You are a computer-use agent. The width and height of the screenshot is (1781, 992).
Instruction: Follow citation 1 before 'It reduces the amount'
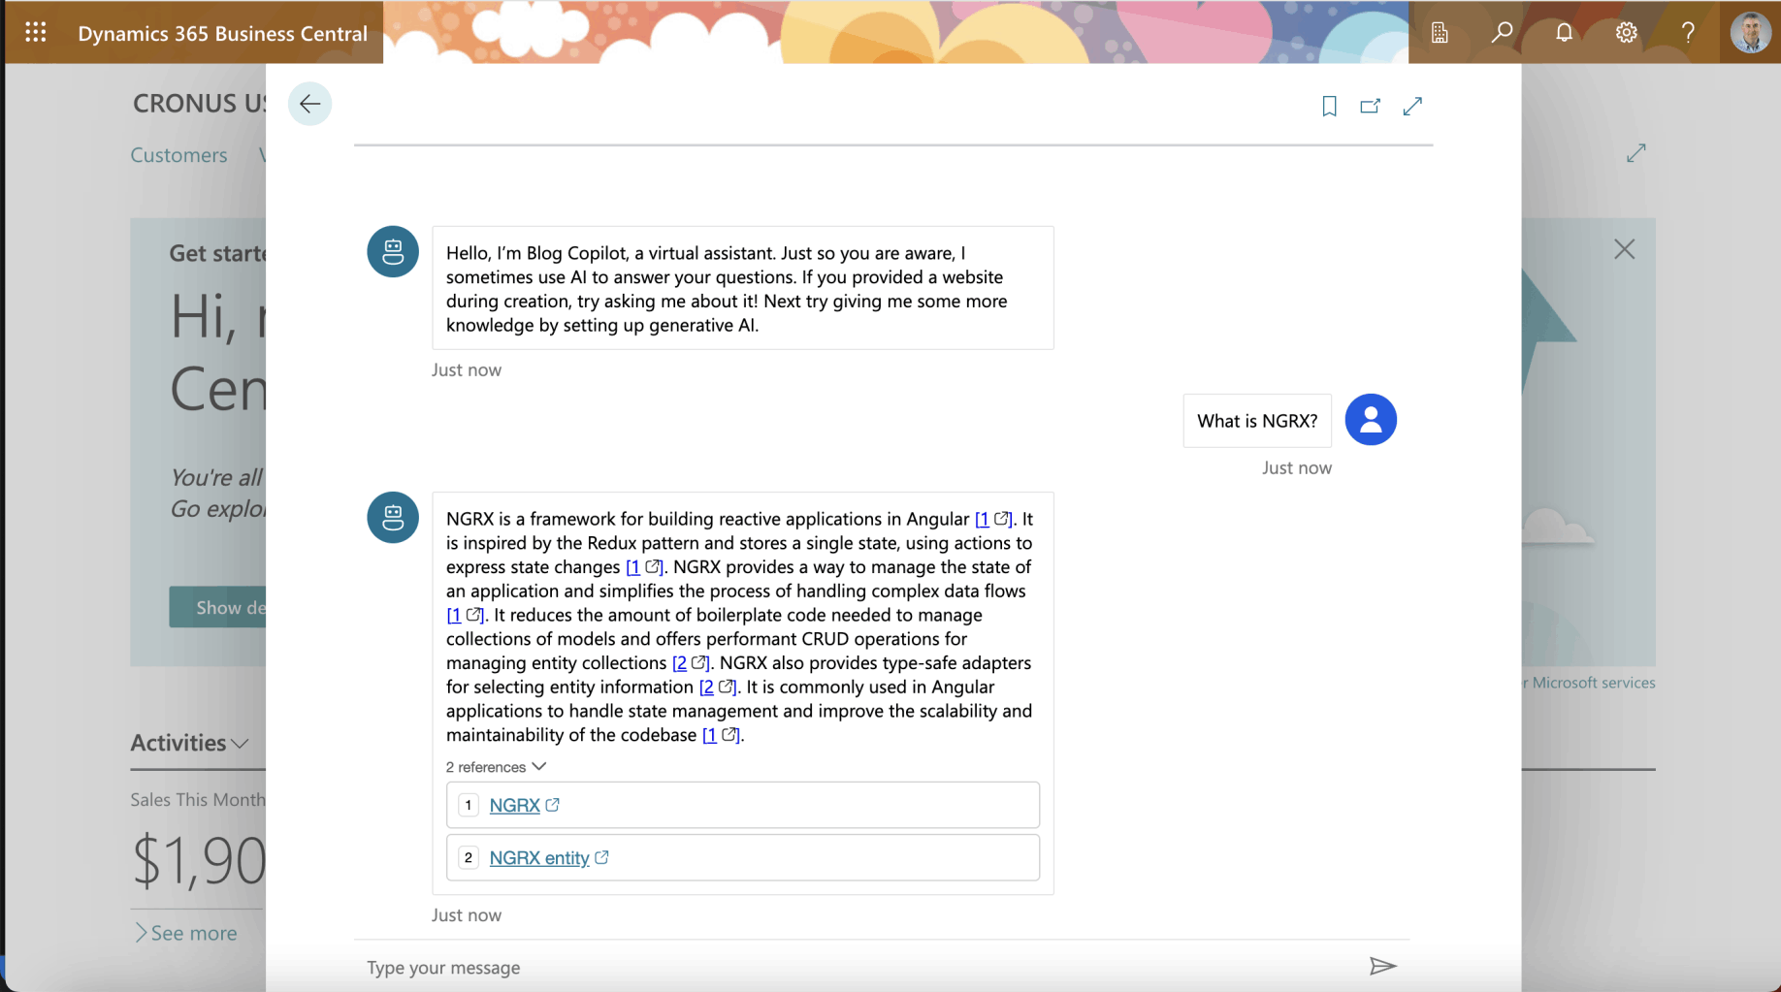[465, 615]
